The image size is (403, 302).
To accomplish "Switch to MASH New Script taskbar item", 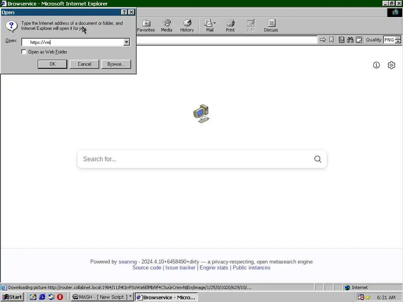I will tap(102, 297).
